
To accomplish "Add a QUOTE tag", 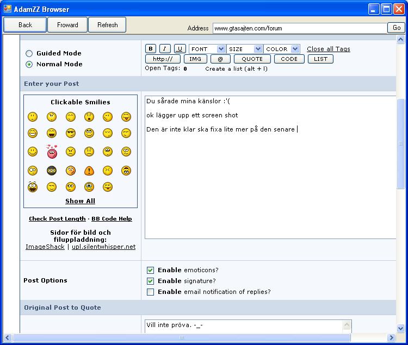I will 252,59.
